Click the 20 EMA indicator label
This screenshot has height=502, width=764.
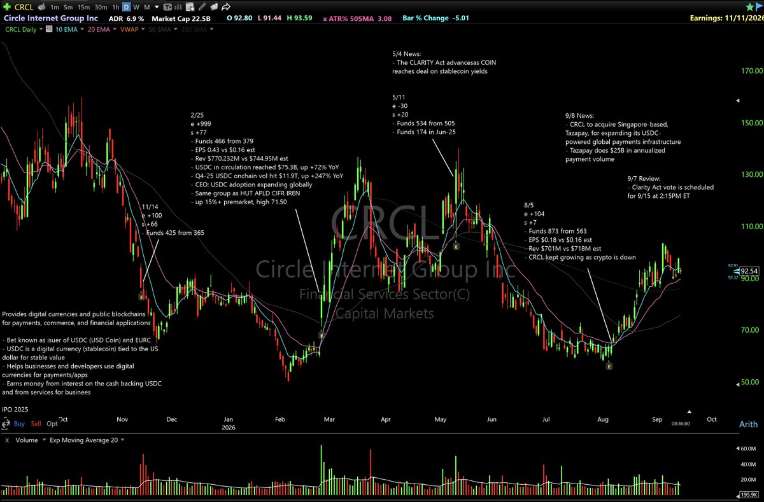[x=99, y=29]
